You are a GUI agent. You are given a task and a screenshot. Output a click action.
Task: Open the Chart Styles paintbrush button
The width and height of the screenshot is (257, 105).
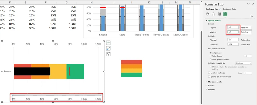108,48
